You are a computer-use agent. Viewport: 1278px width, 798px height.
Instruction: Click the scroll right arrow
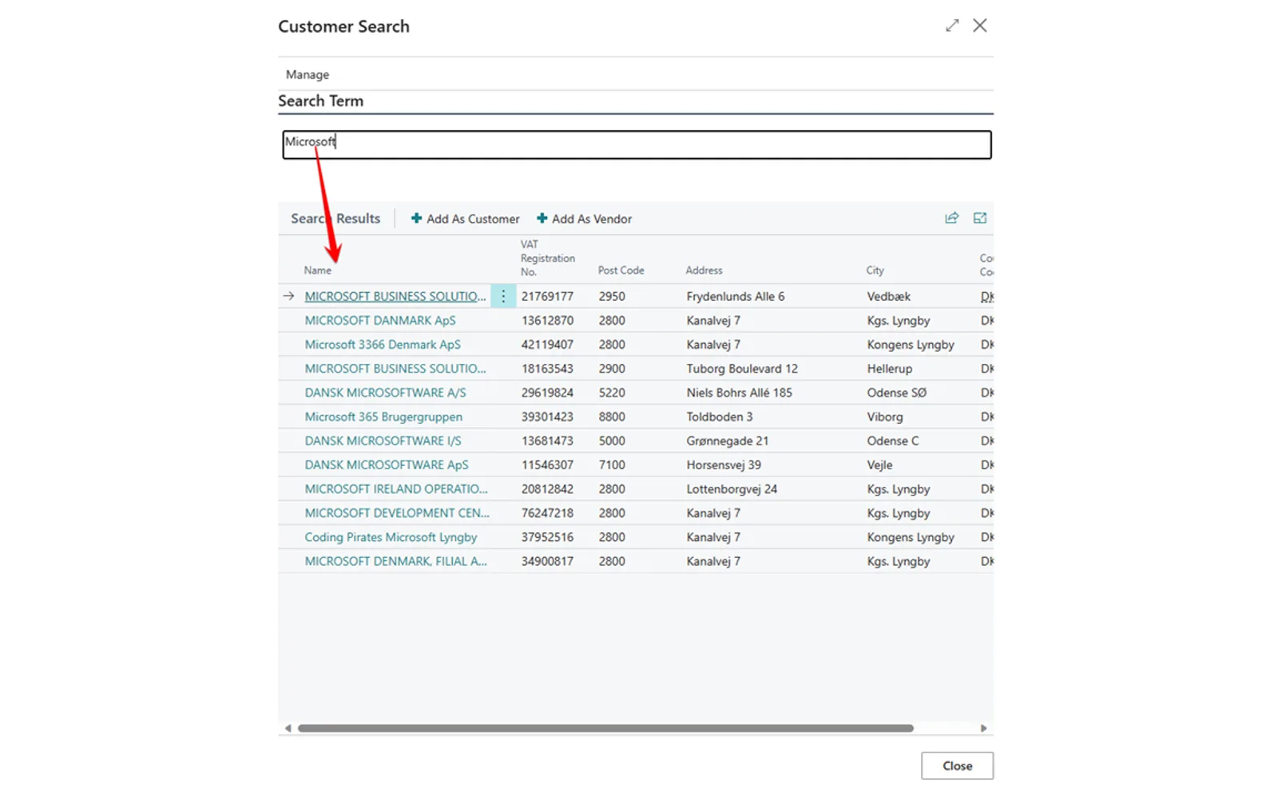983,728
